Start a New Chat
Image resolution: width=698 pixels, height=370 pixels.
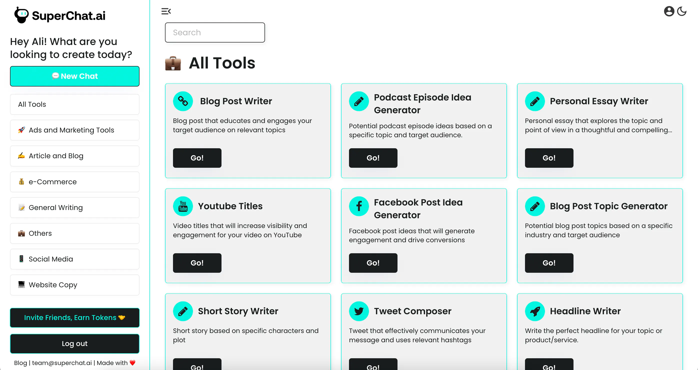click(75, 76)
